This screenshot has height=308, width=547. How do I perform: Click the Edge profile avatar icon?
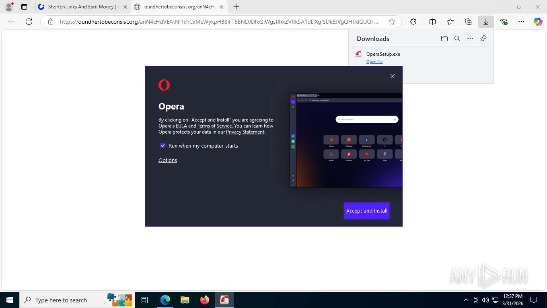pos(9,7)
